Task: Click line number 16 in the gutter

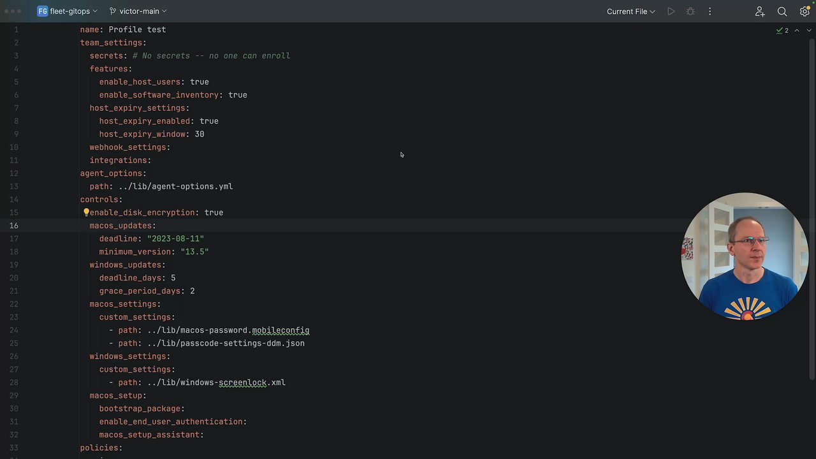Action: click(x=14, y=226)
